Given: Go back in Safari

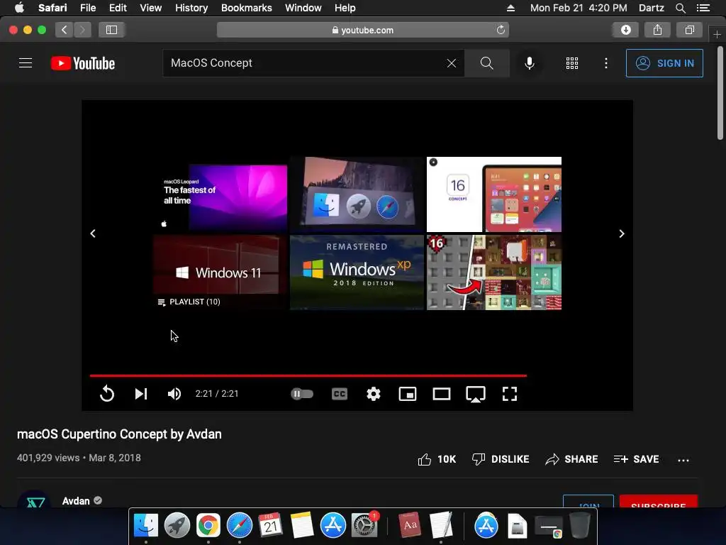Looking at the screenshot, I should coord(65,30).
